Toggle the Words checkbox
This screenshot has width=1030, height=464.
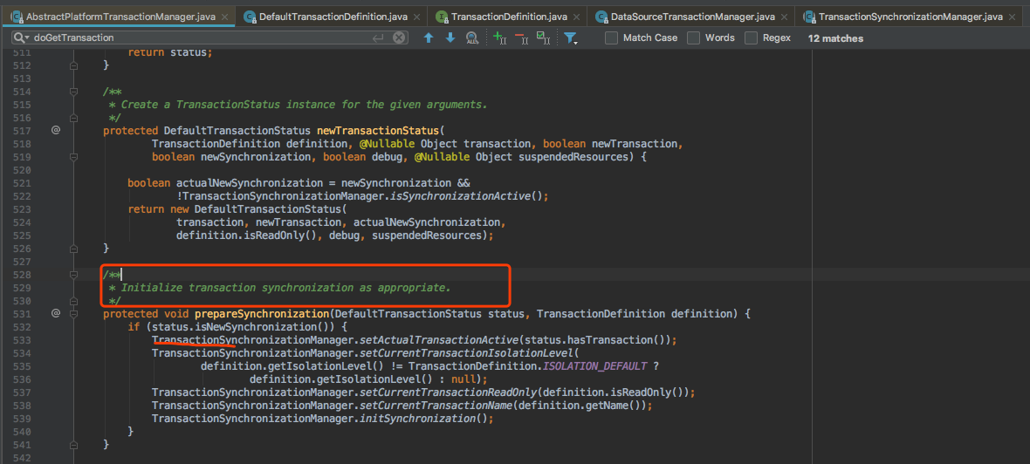tap(693, 38)
